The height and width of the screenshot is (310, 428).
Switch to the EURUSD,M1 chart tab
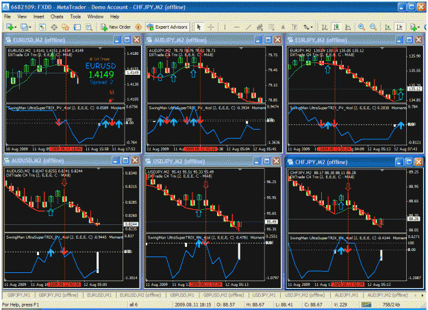99,296
